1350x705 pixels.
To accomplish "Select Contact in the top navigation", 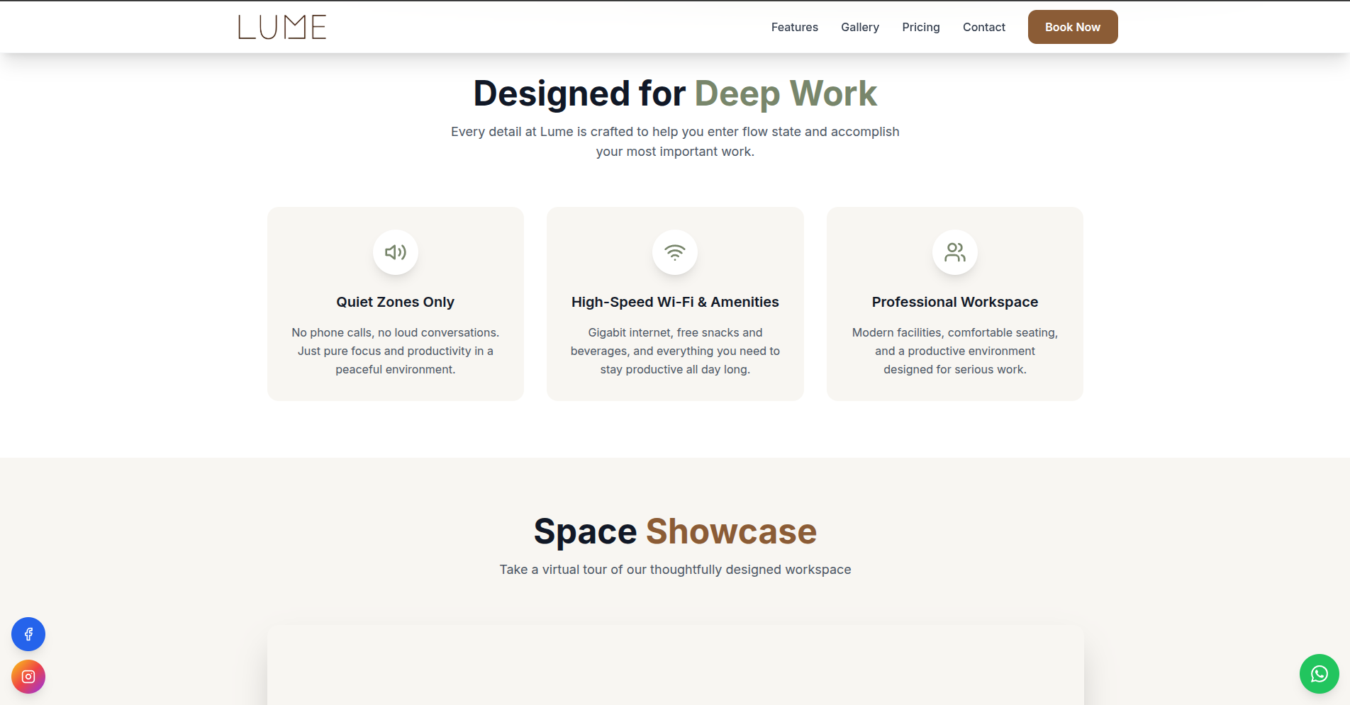I will [x=983, y=27].
